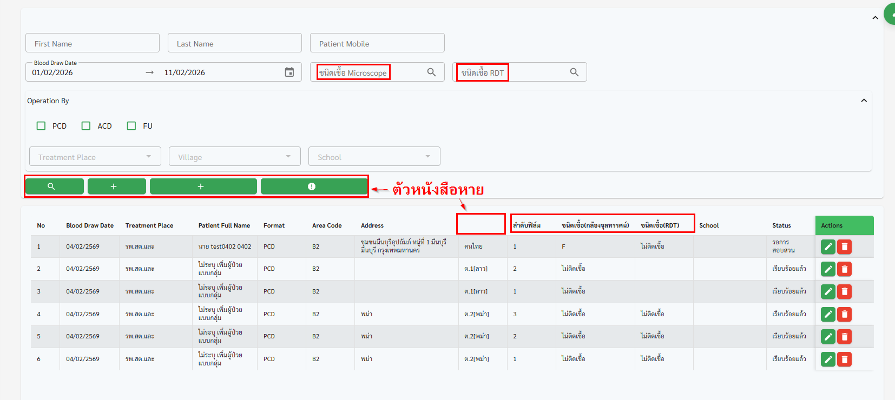Delete row 1 using trash icon
The image size is (895, 400).
844,247
